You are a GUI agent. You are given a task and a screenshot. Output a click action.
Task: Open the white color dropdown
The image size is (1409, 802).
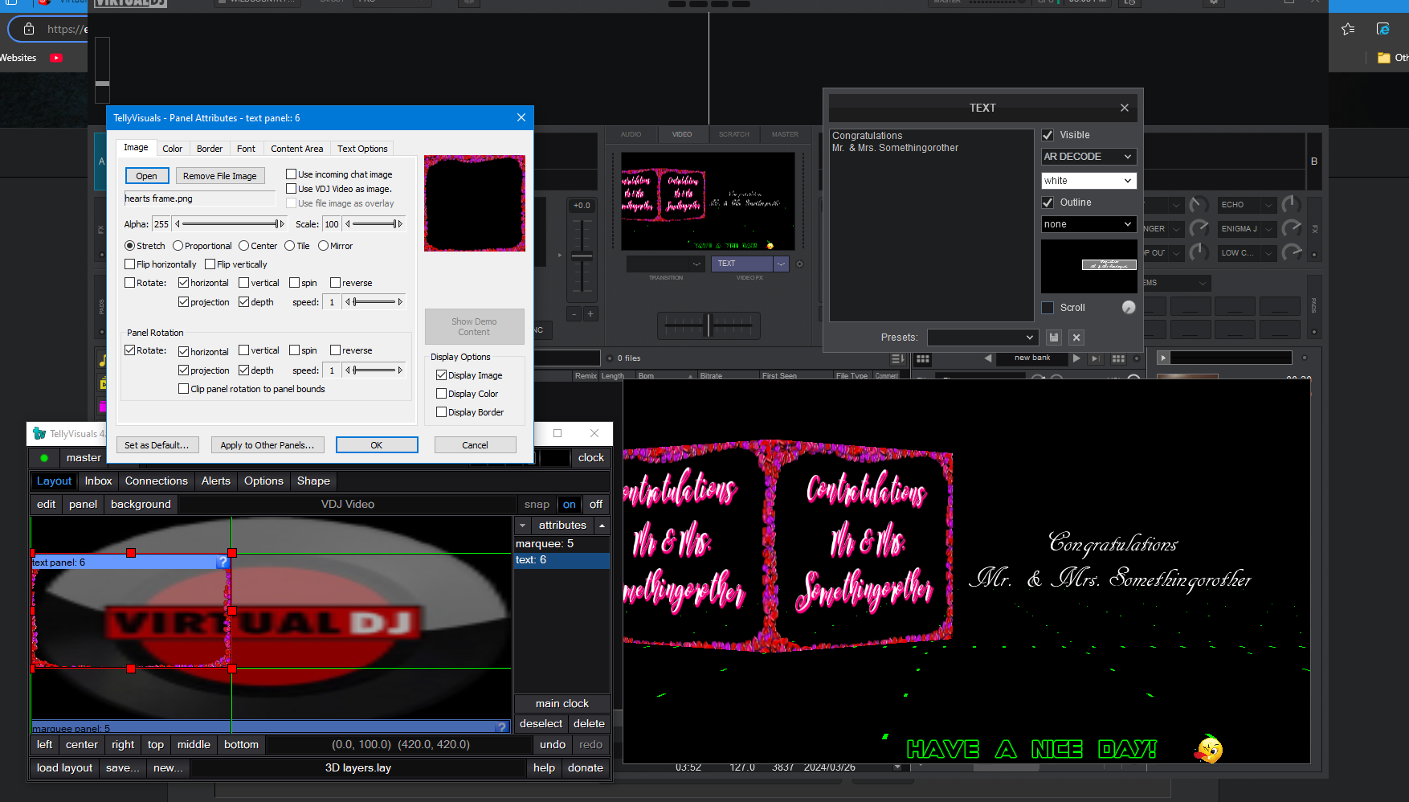[x=1088, y=181]
